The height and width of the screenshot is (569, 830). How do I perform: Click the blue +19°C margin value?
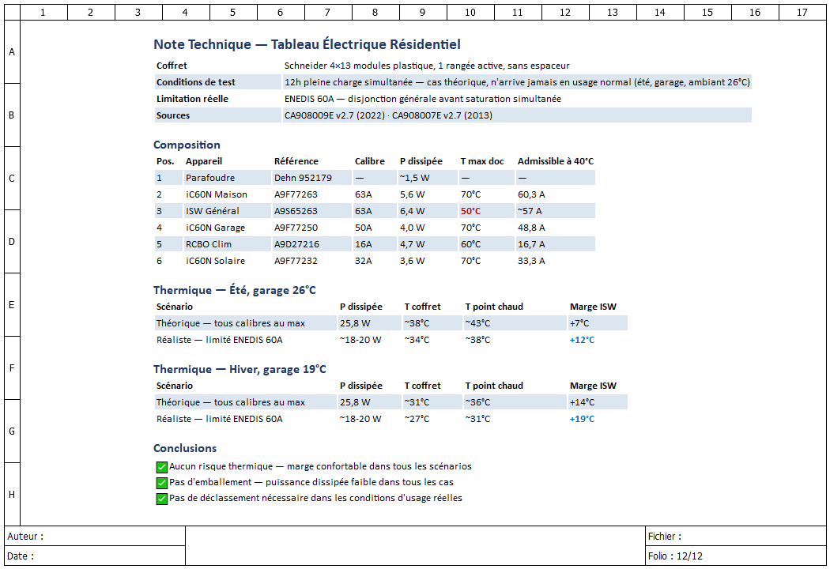coord(582,419)
